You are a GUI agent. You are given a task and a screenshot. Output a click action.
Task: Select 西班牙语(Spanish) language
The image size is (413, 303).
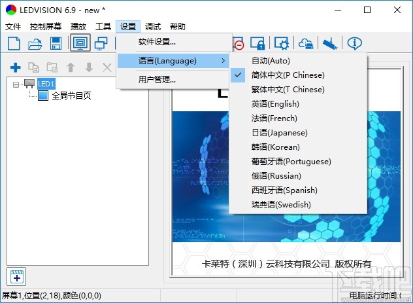click(x=298, y=190)
